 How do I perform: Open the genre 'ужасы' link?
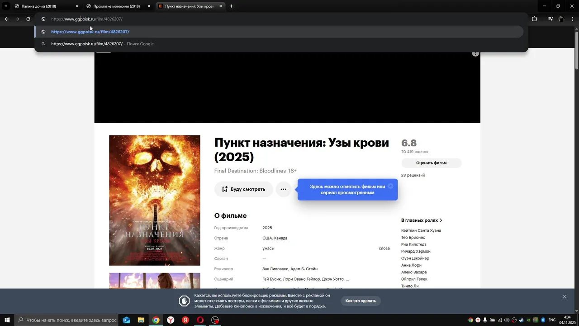point(268,249)
